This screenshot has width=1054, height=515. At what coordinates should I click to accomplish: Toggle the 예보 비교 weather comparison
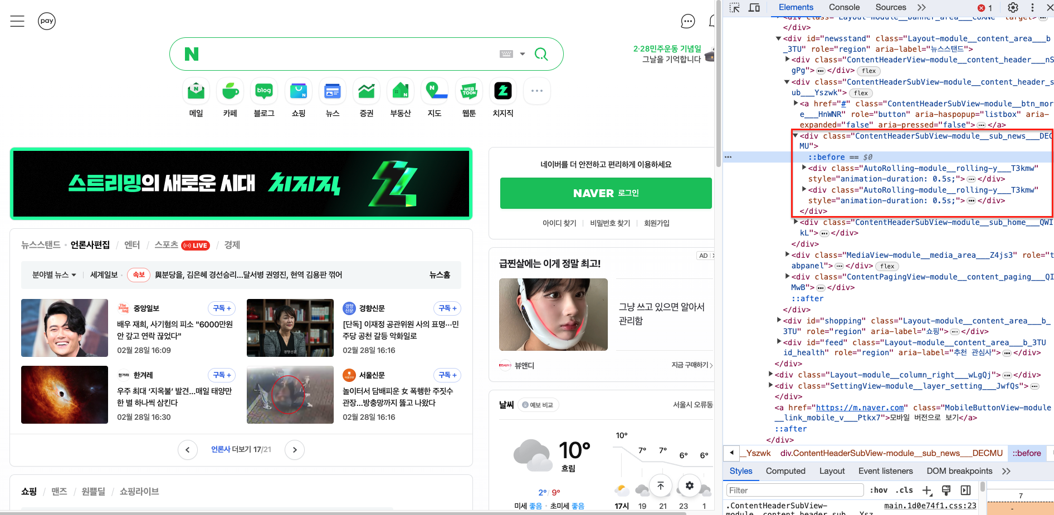[538, 405]
